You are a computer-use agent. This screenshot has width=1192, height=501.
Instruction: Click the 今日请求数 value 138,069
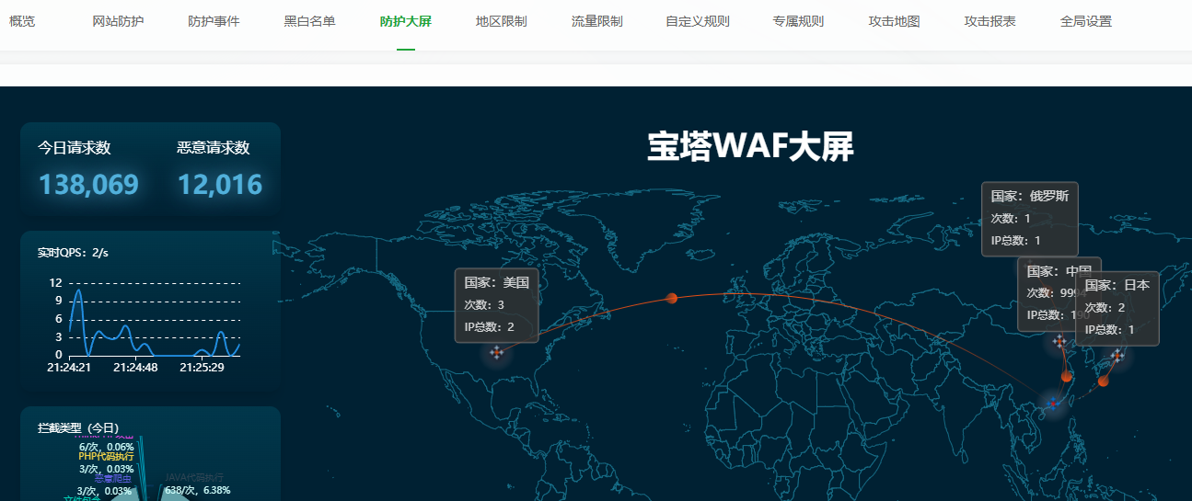point(88,185)
